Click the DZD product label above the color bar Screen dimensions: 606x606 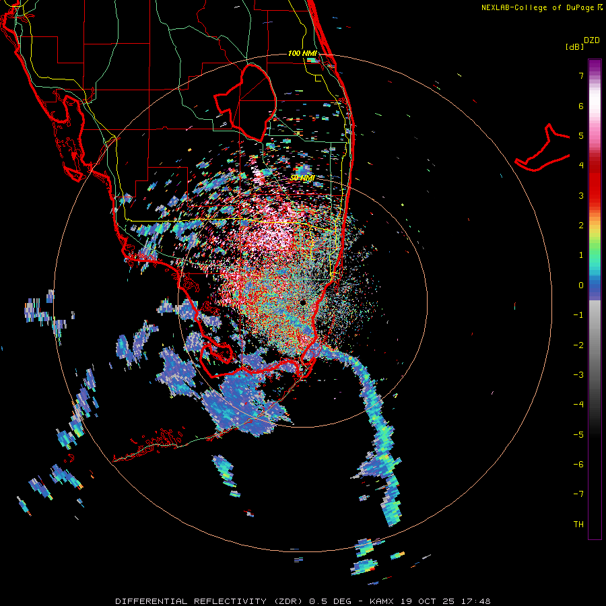[592, 40]
